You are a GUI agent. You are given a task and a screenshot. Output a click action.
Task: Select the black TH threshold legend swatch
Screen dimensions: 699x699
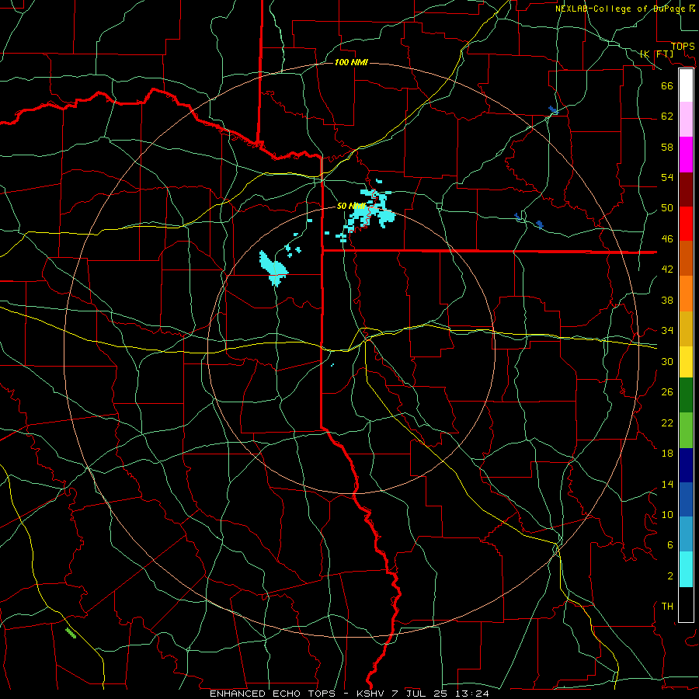pos(686,604)
